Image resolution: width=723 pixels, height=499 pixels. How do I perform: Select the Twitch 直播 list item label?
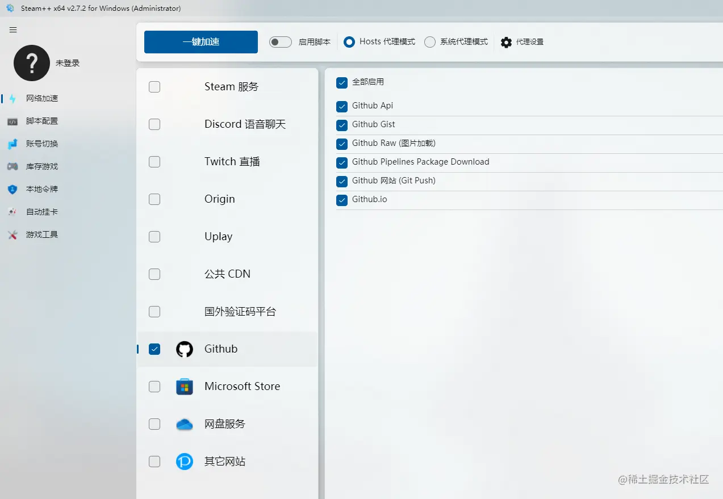pos(232,162)
